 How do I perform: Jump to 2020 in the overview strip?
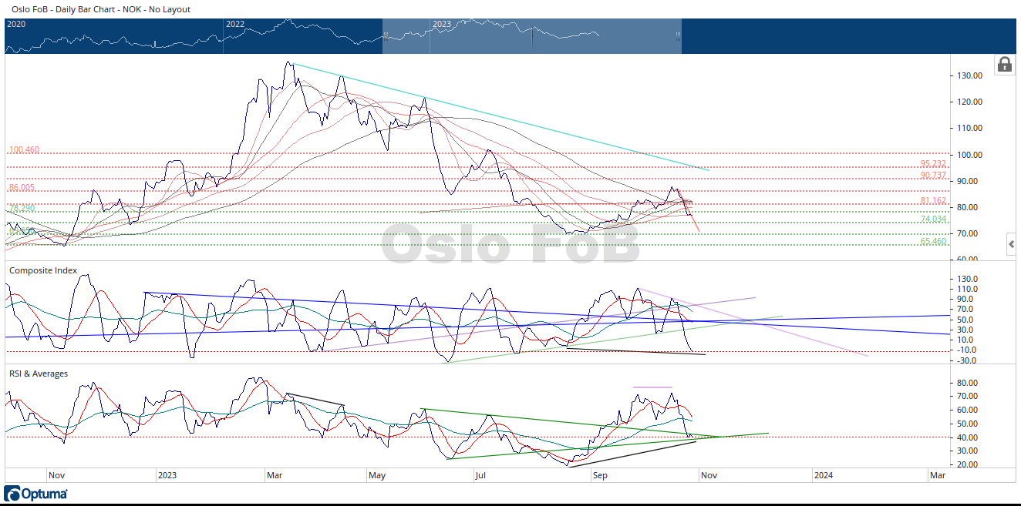coord(16,24)
